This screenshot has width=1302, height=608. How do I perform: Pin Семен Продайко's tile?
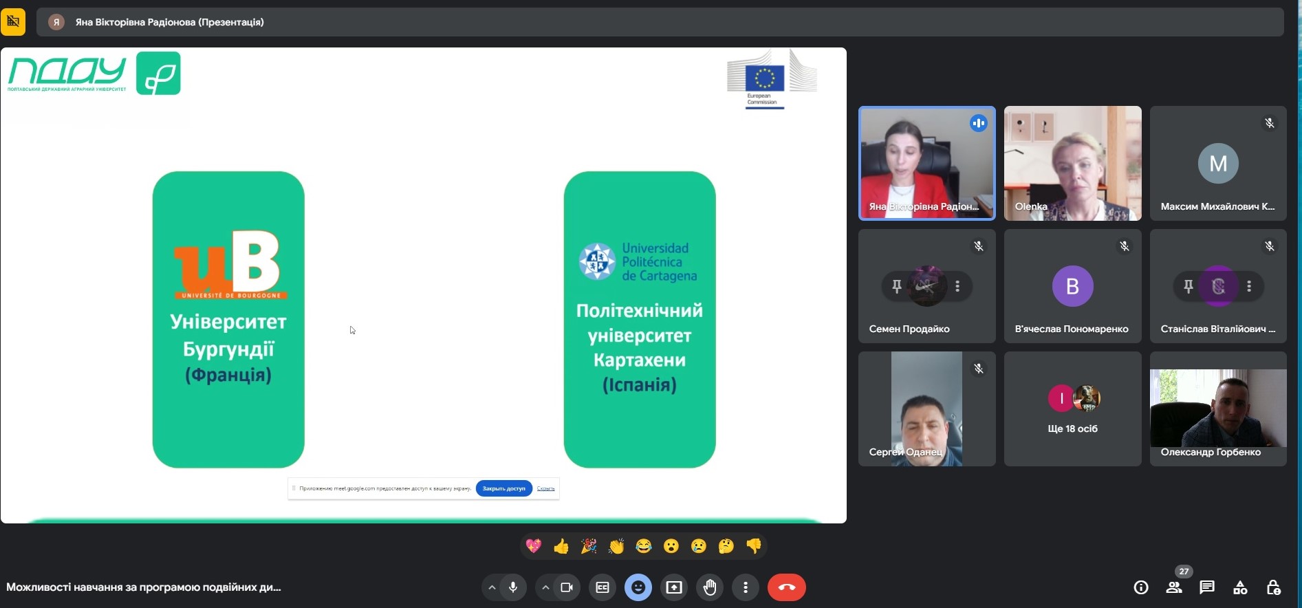click(x=897, y=286)
